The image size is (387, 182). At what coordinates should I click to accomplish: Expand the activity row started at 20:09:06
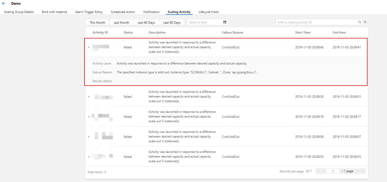[89, 137]
